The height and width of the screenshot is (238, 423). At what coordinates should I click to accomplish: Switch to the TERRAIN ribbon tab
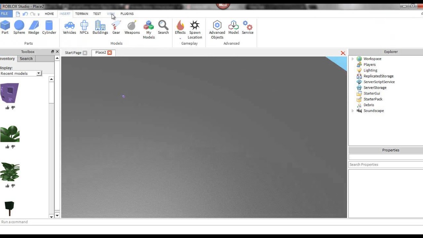(x=82, y=14)
